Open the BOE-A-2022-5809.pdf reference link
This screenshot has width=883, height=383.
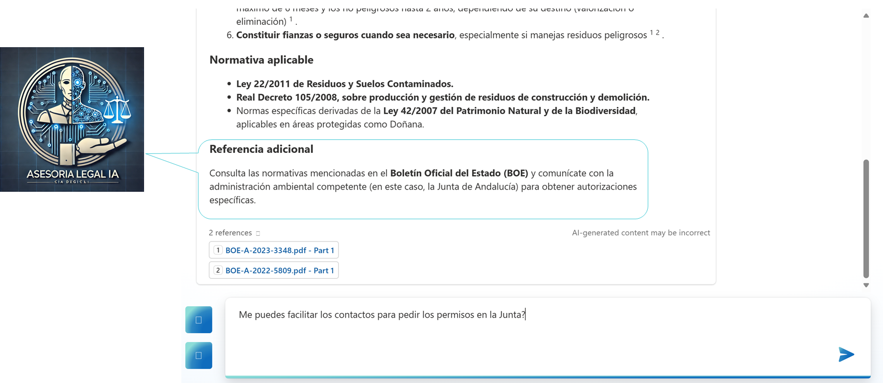click(279, 271)
